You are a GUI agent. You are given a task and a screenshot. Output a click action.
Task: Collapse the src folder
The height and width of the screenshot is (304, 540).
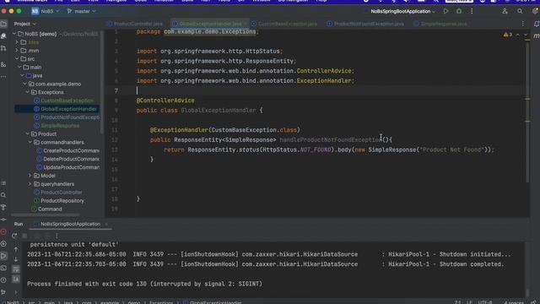17,59
